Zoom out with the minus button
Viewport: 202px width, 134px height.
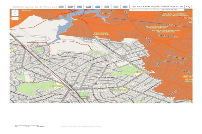(x=15, y=15)
